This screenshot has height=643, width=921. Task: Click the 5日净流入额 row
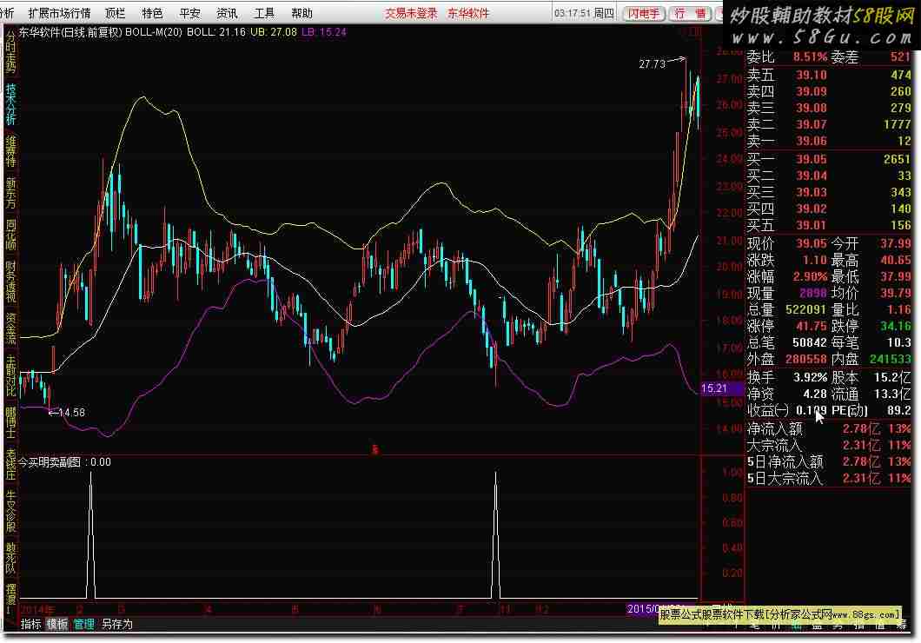point(828,461)
